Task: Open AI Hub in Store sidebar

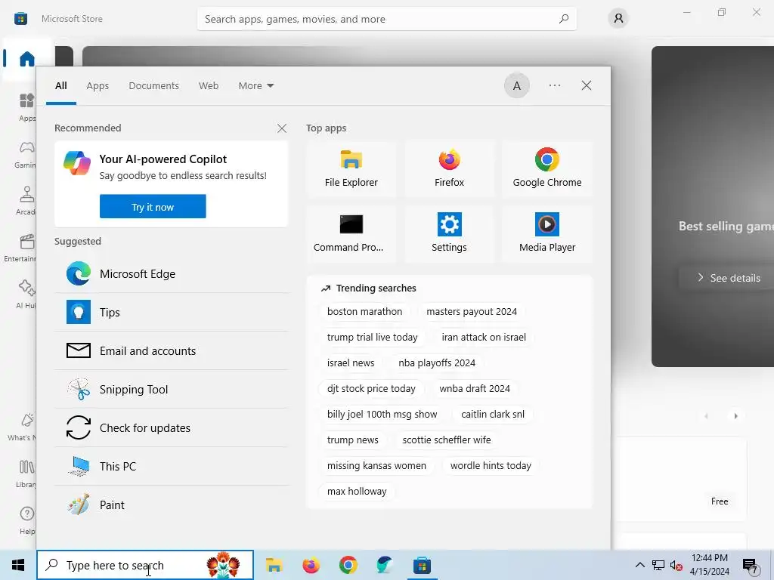Action: (x=26, y=294)
